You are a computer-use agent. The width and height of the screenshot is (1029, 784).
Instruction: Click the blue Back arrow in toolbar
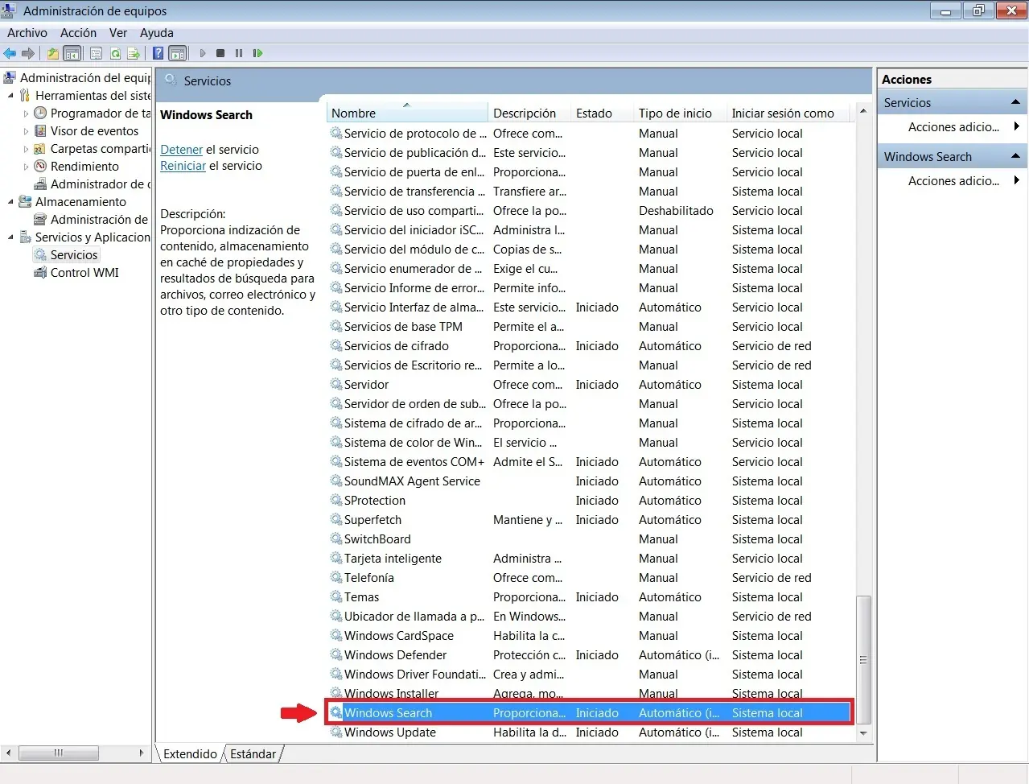10,54
